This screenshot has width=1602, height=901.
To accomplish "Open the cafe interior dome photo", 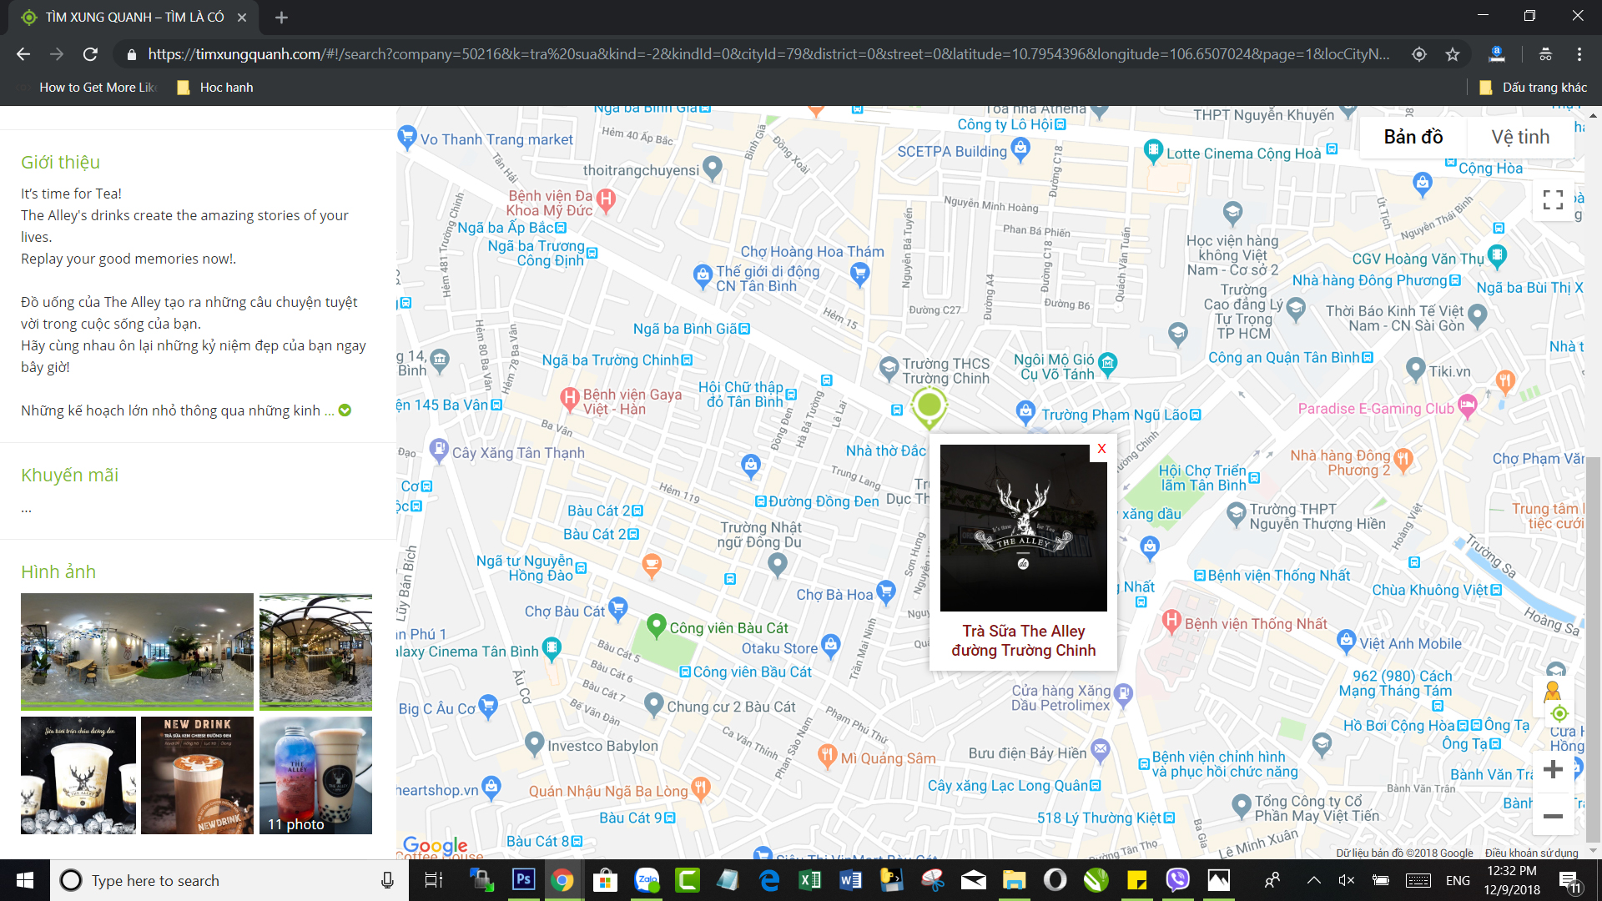I will click(315, 652).
